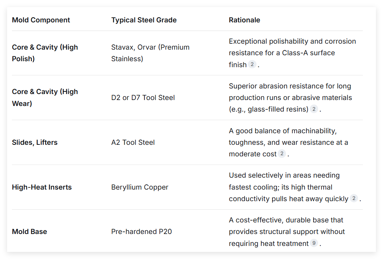The image size is (383, 259).
Task: Click the Beryllium Copper cell
Action: (x=140, y=187)
